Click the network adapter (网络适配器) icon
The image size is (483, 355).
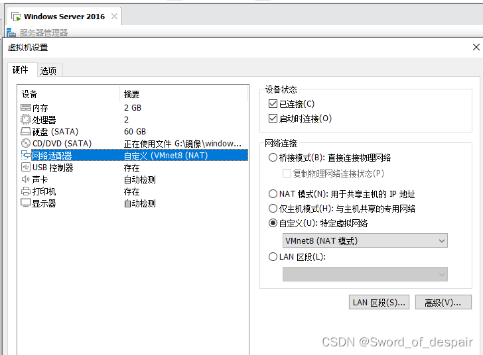[26, 156]
